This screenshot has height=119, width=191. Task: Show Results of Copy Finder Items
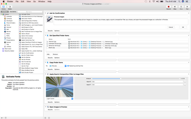(x=50, y=69)
